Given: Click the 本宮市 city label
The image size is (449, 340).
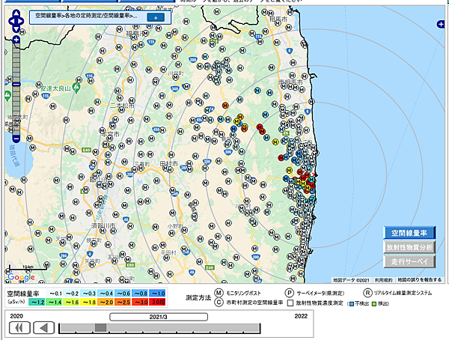Looking at the screenshot, I should pyautogui.click(x=111, y=134).
